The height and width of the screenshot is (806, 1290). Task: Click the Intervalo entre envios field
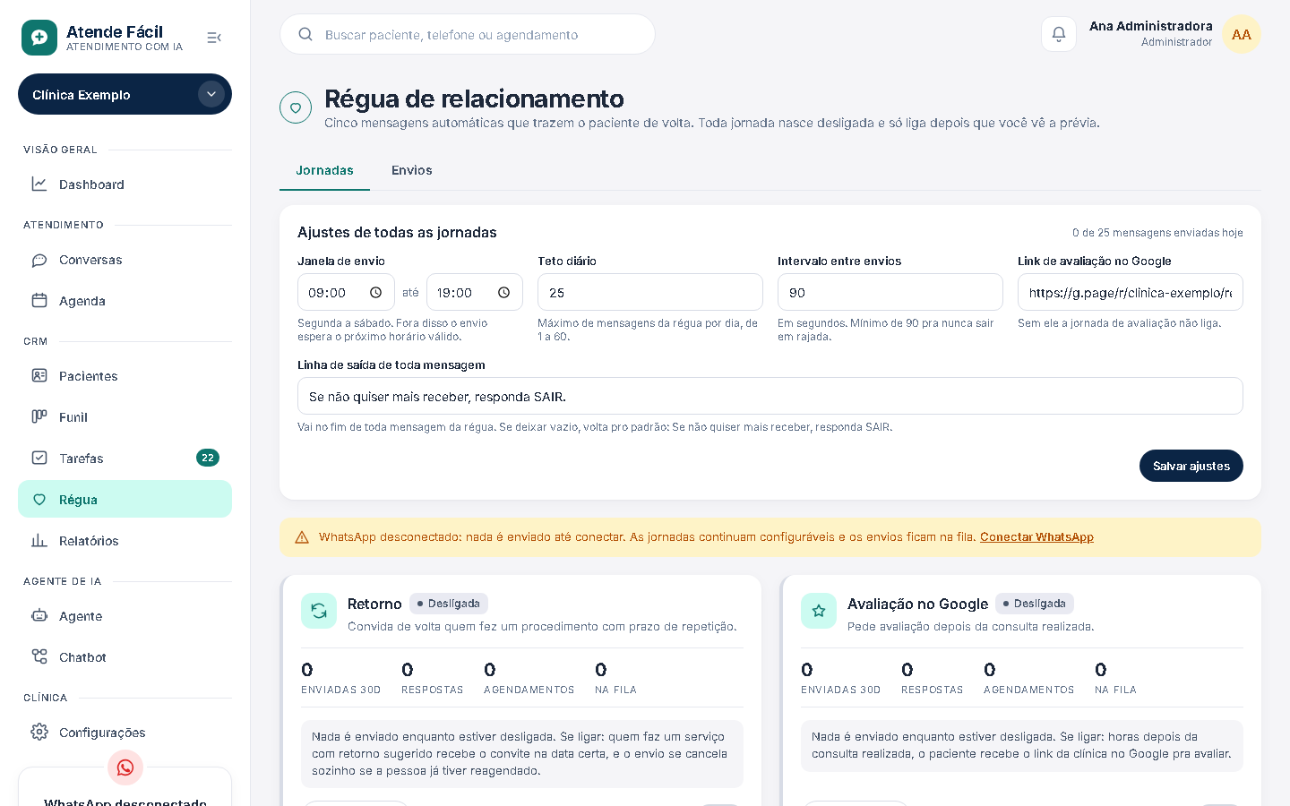890,293
